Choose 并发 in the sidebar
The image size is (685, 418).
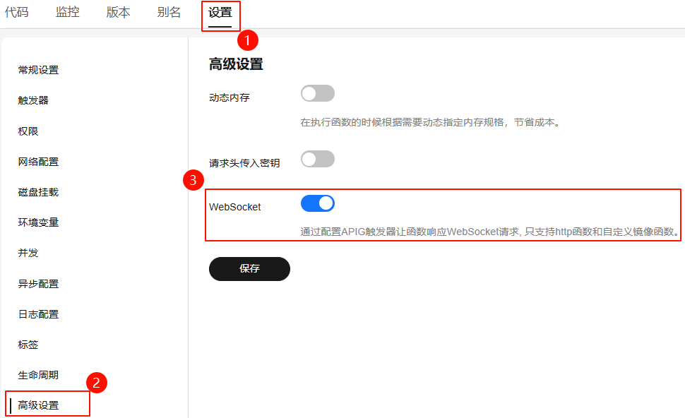click(x=28, y=253)
